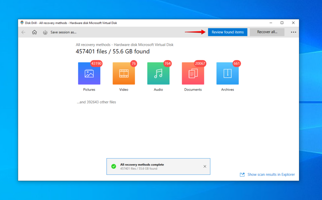Click the Disk Drill home icon
The width and height of the screenshot is (322, 200).
34,32
